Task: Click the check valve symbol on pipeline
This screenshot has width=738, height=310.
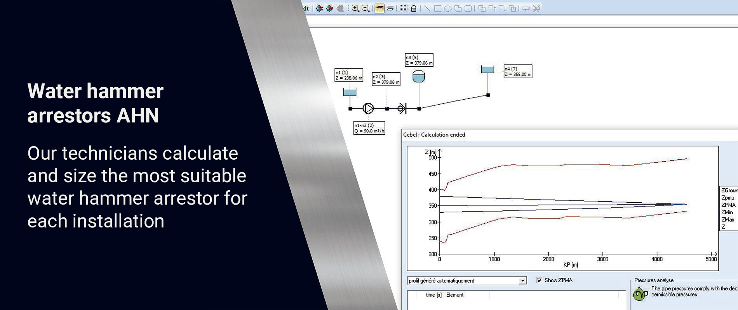Action: [x=402, y=108]
